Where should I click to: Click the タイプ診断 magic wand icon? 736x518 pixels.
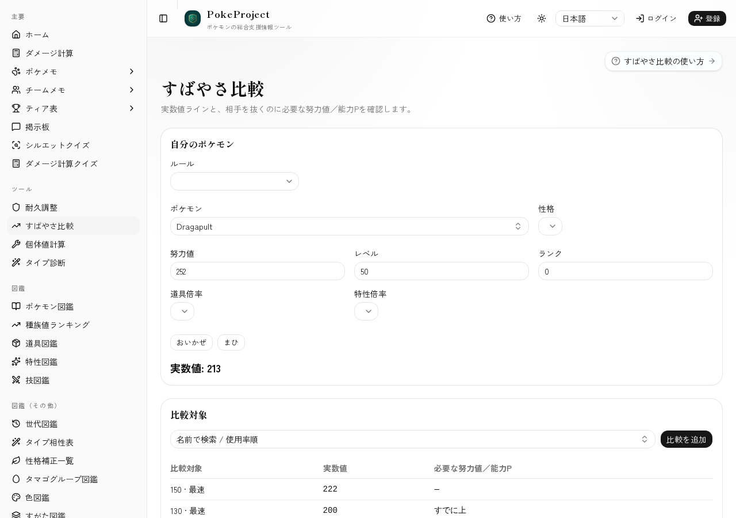click(x=16, y=262)
